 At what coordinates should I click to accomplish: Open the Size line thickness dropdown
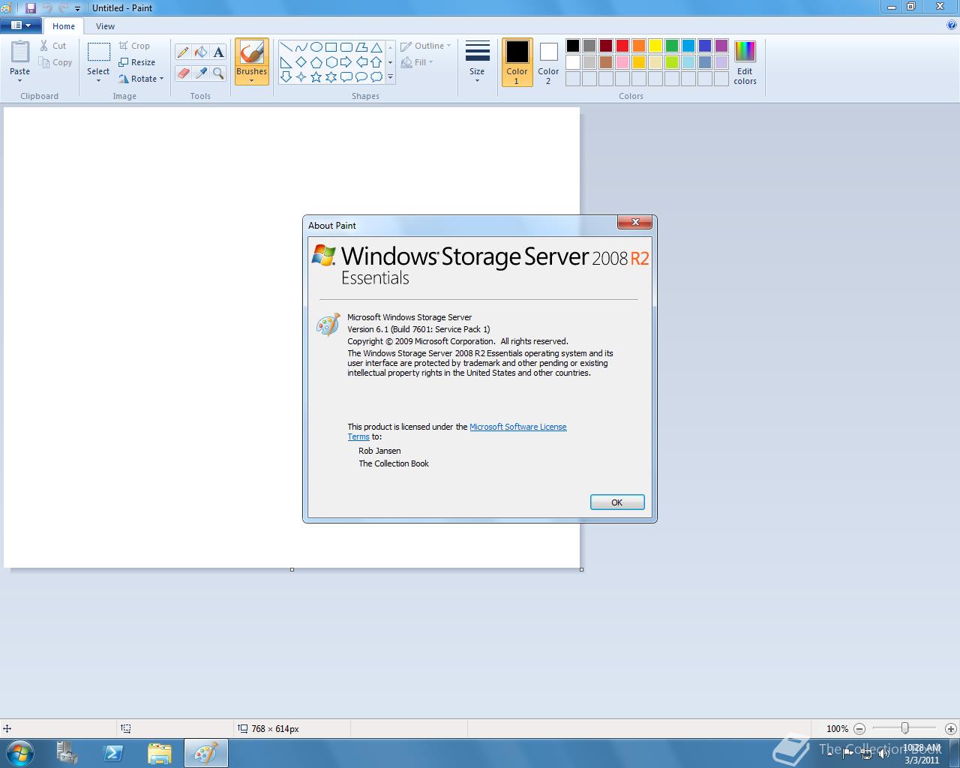(x=477, y=62)
